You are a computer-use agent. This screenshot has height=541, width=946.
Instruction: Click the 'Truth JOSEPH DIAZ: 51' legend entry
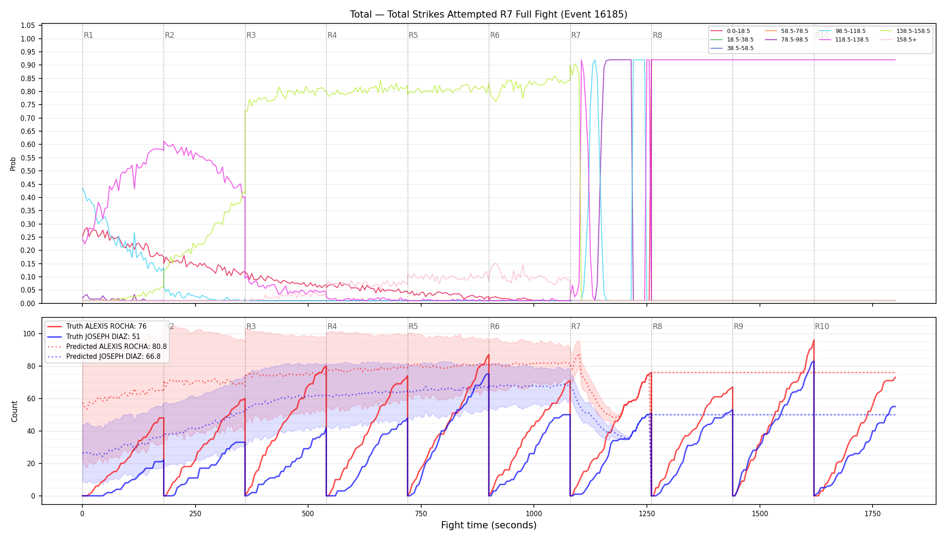(94, 337)
